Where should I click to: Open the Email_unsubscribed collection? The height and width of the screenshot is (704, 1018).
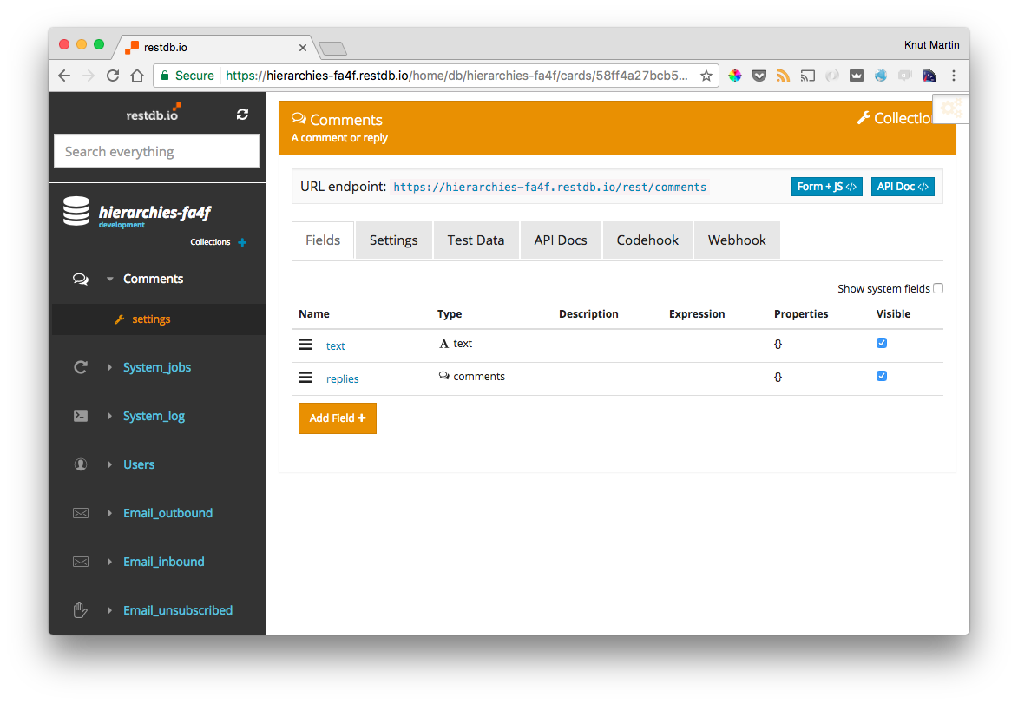pyautogui.click(x=178, y=610)
